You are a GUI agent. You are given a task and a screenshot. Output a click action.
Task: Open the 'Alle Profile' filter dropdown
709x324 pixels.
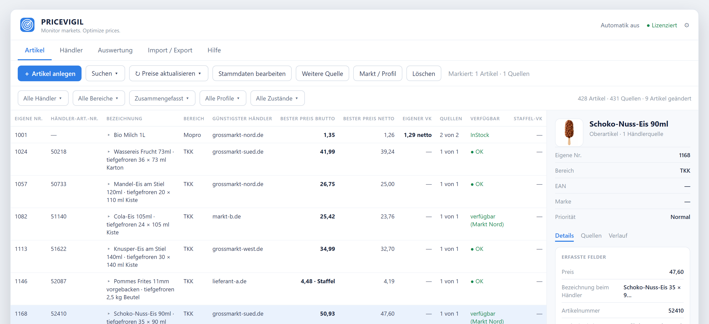pos(223,98)
